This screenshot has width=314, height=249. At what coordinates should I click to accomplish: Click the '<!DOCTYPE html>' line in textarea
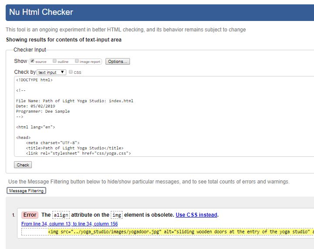[x=34, y=80]
